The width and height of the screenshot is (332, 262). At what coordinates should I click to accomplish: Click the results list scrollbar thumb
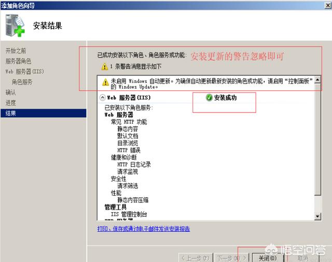point(317,140)
